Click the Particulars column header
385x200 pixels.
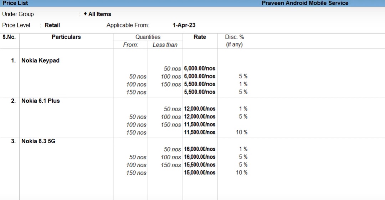tap(66, 37)
